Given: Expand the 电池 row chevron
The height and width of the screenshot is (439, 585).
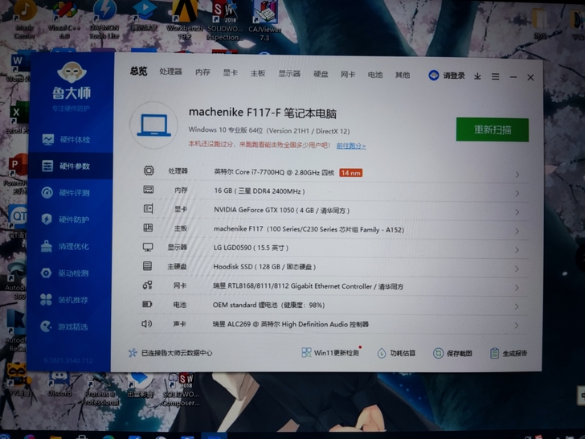Looking at the screenshot, I should click(517, 306).
